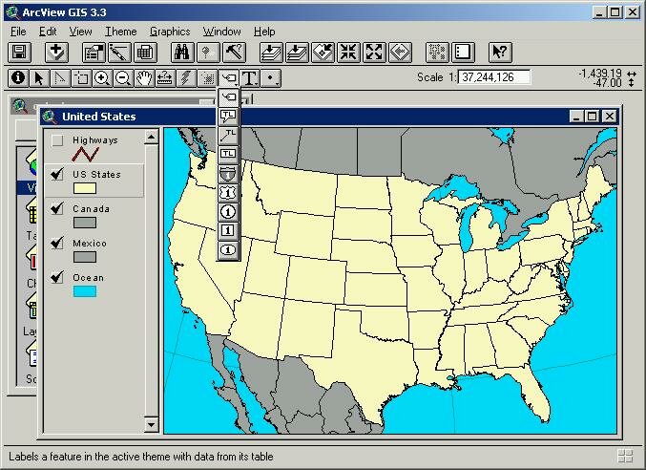This screenshot has width=646, height=470.
Task: Open the Draw Point tool dropdown
Action: [270, 78]
